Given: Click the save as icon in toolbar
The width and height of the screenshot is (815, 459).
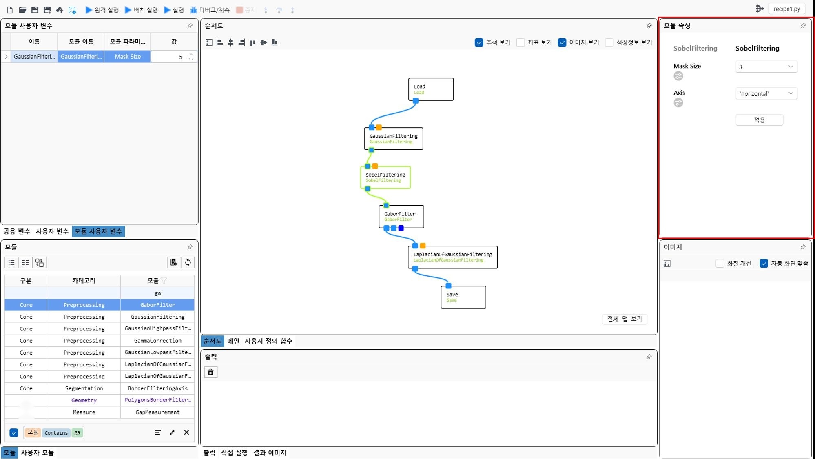Looking at the screenshot, I should pyautogui.click(x=47, y=10).
